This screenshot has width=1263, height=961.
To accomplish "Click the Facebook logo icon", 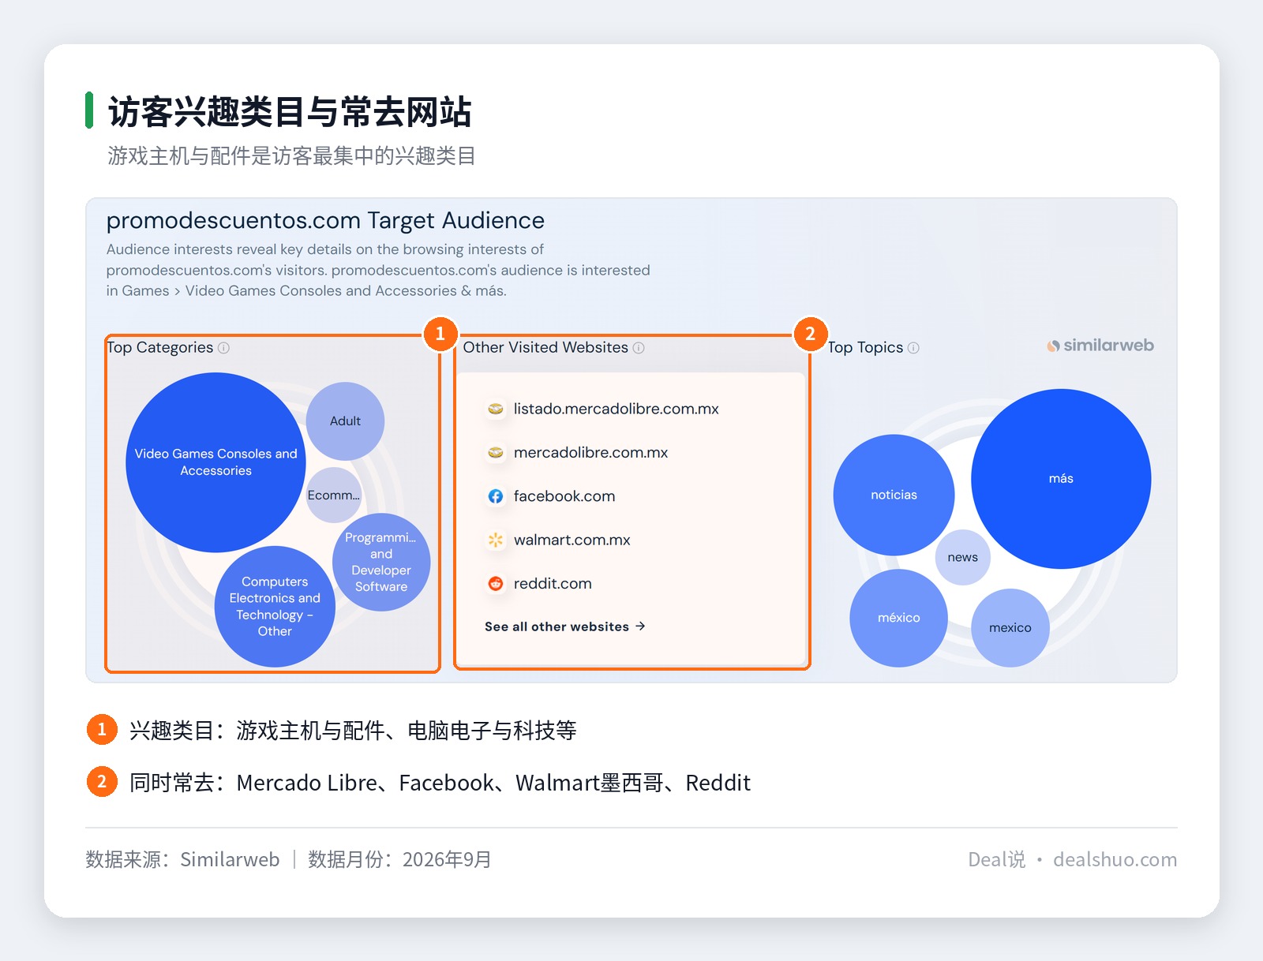I will pos(496,496).
